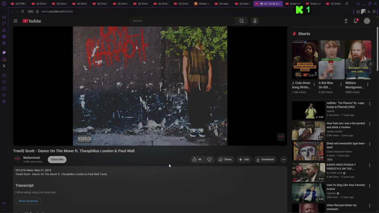Open the sidebar settings gear icon

4,101
